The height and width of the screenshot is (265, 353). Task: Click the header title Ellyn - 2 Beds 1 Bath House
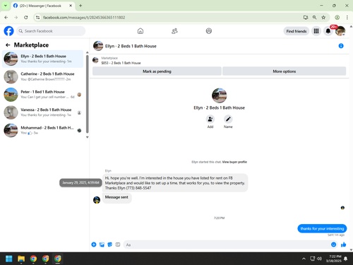131,46
